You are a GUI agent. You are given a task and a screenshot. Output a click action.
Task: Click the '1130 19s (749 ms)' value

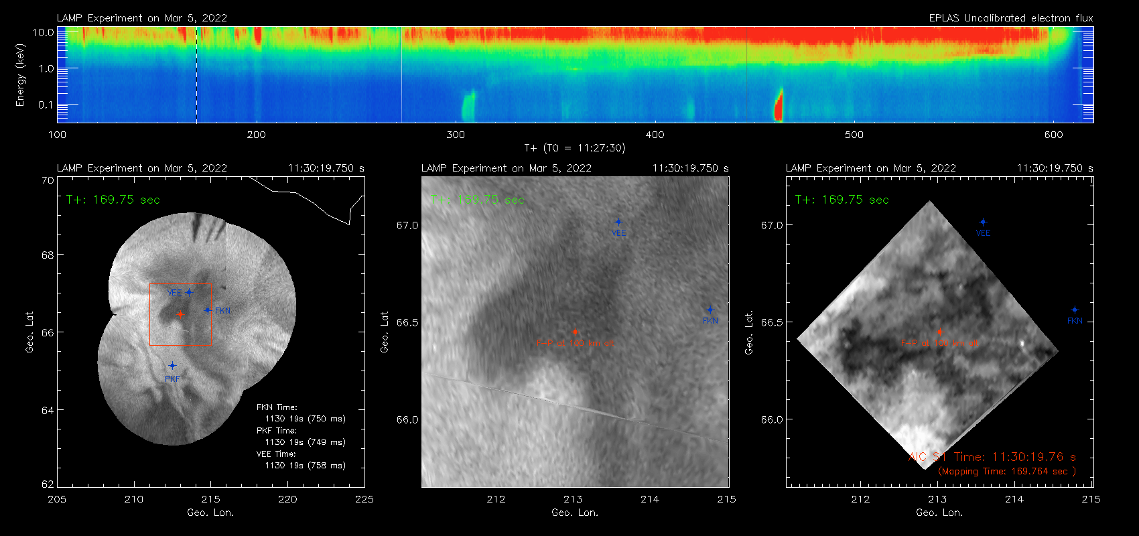click(x=306, y=442)
